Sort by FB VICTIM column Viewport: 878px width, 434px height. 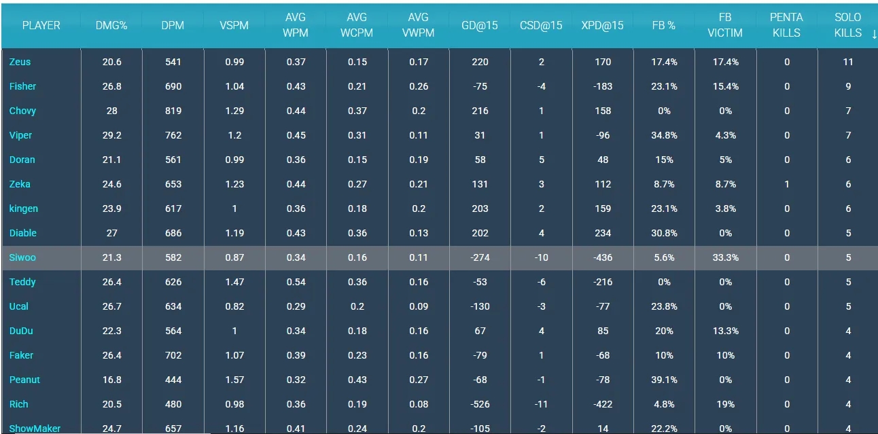[x=725, y=25]
